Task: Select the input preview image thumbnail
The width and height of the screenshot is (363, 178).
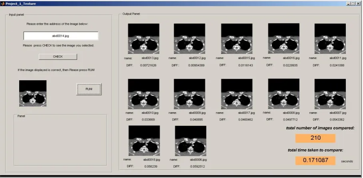Action: [x=33, y=93]
